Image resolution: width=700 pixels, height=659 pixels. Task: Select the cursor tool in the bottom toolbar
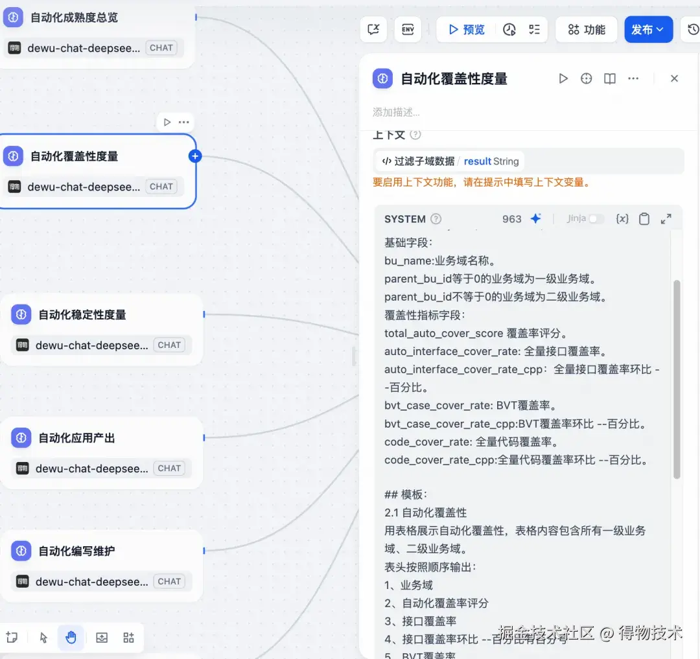coord(43,638)
